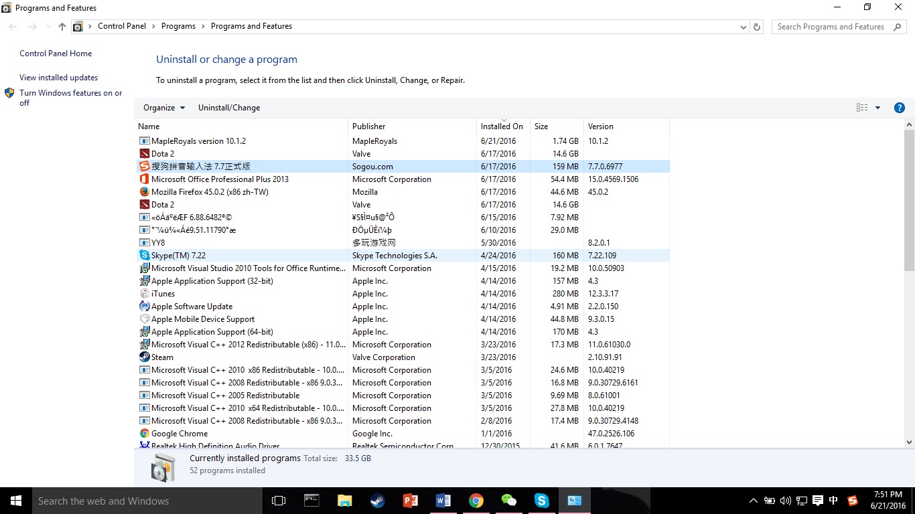915x514 pixels.
Task: Open Steam from the taskbar
Action: (377, 501)
